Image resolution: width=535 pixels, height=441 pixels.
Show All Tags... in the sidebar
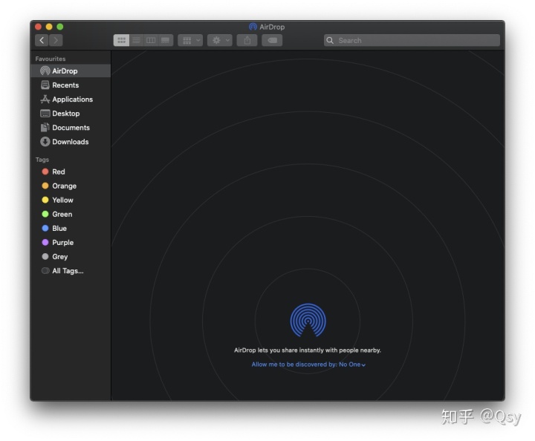pyautogui.click(x=71, y=270)
